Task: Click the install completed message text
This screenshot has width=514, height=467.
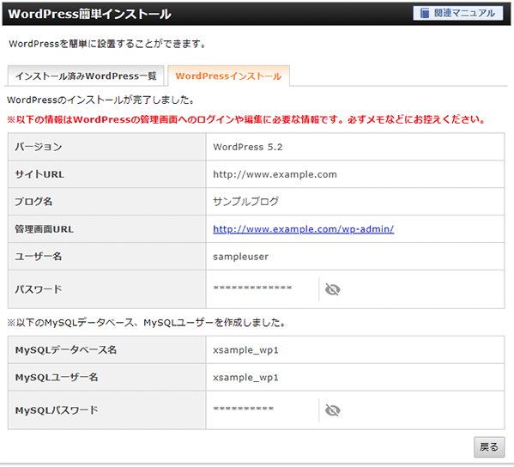Action: (100, 100)
